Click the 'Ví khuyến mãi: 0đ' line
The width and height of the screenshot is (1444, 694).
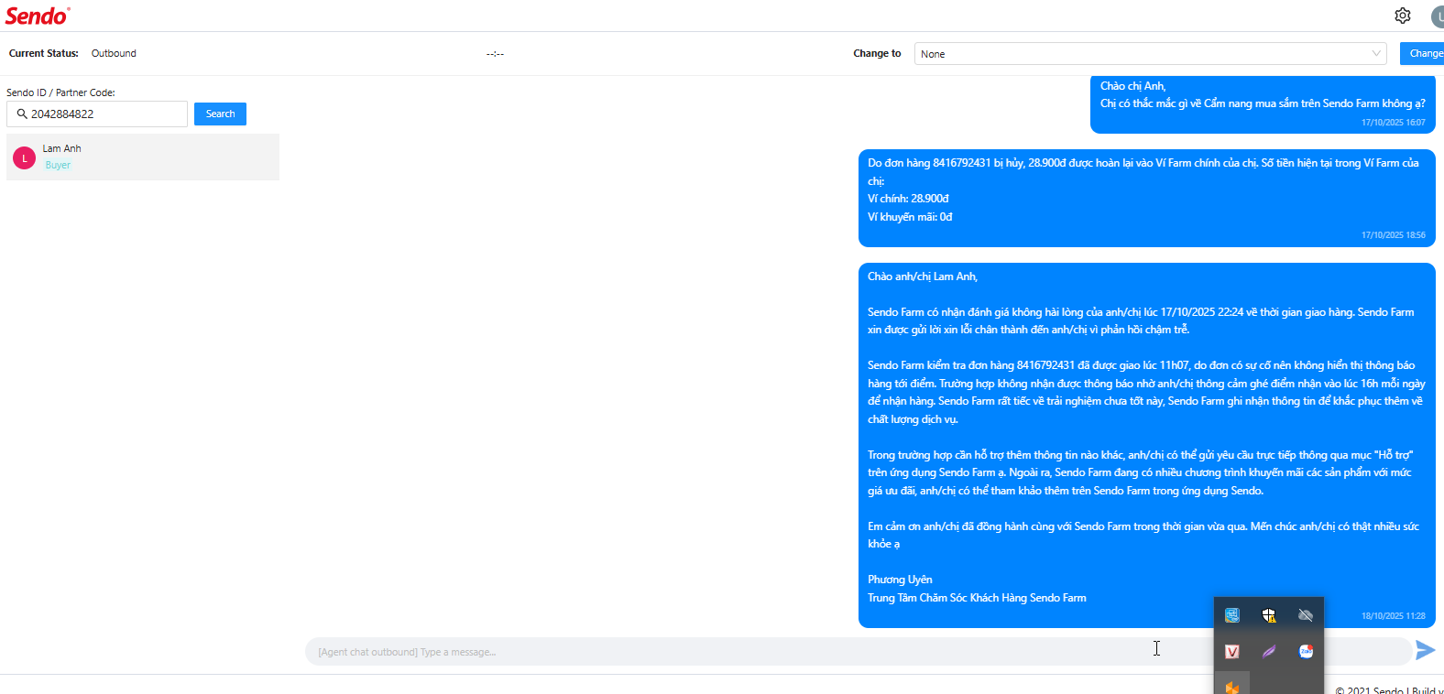tap(910, 217)
